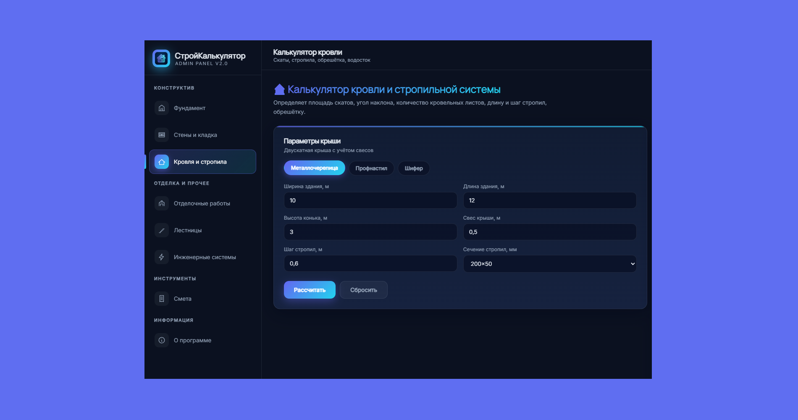Open the Фундамент section
Screen dimensions: 798x420
coord(202,108)
